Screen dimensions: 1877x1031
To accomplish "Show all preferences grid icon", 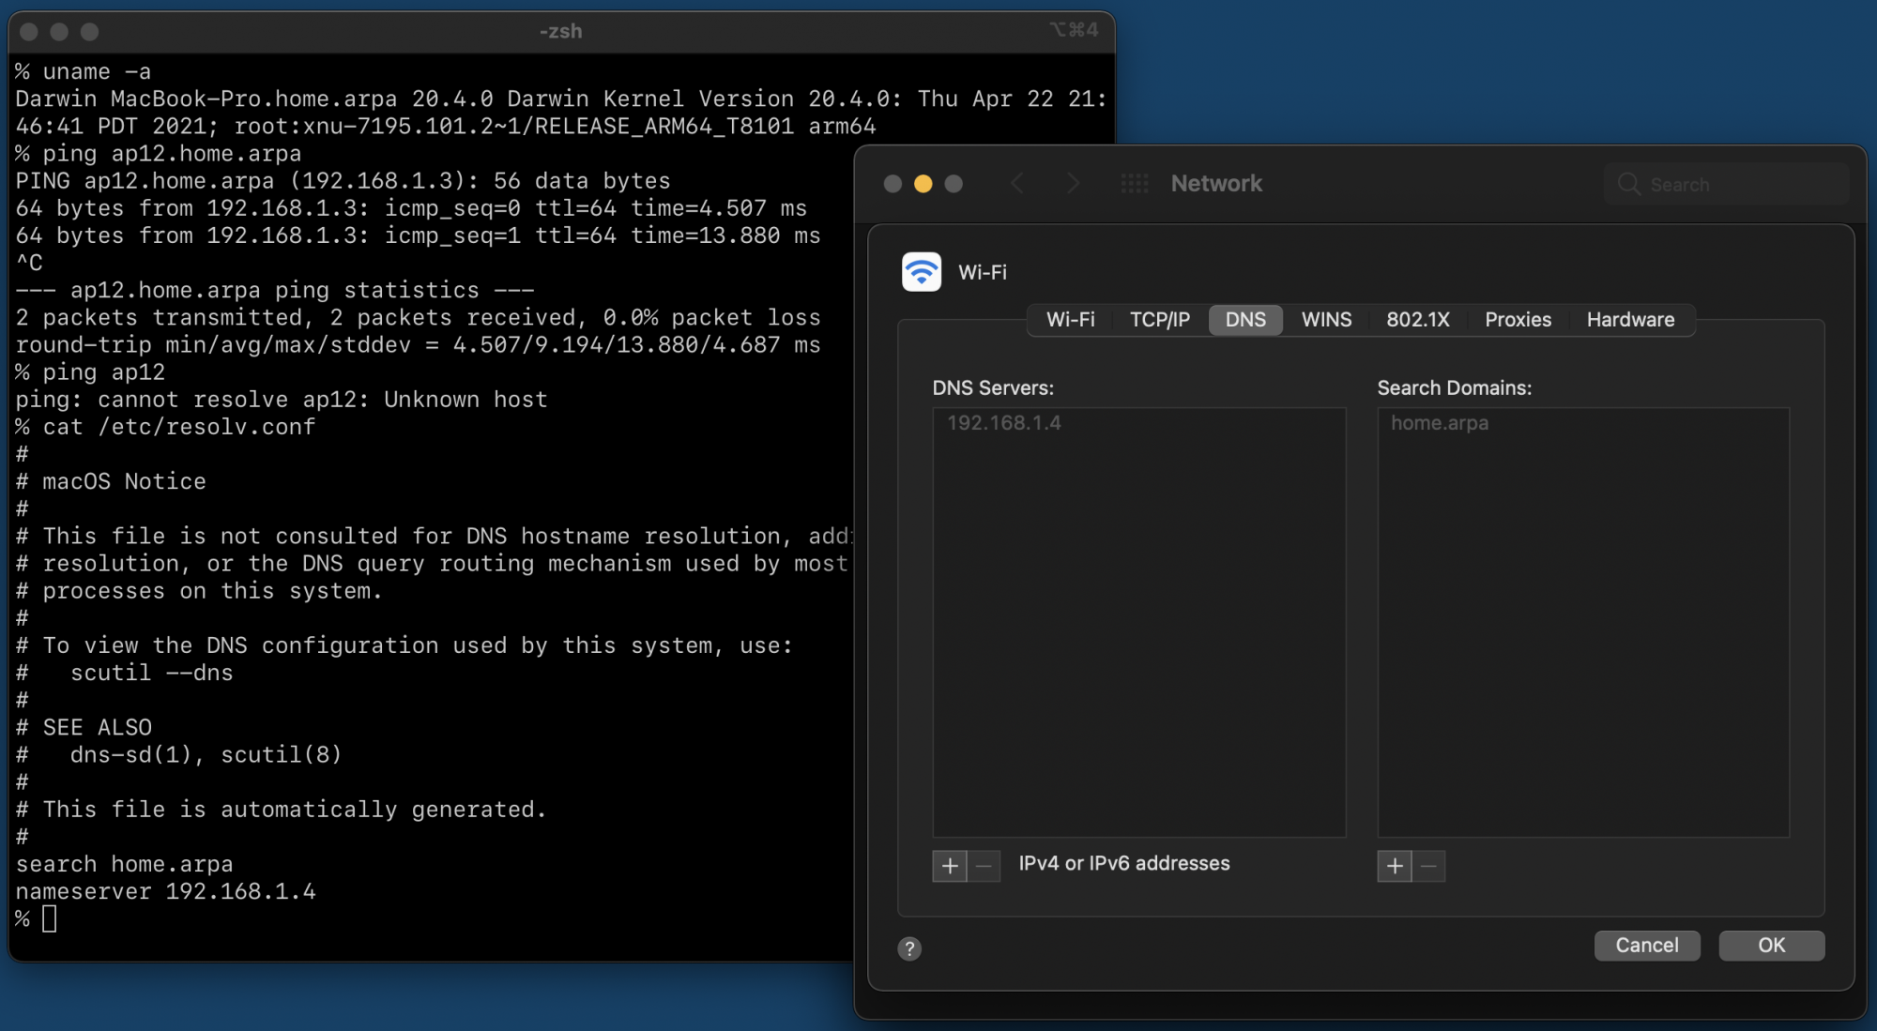I will click(x=1134, y=184).
